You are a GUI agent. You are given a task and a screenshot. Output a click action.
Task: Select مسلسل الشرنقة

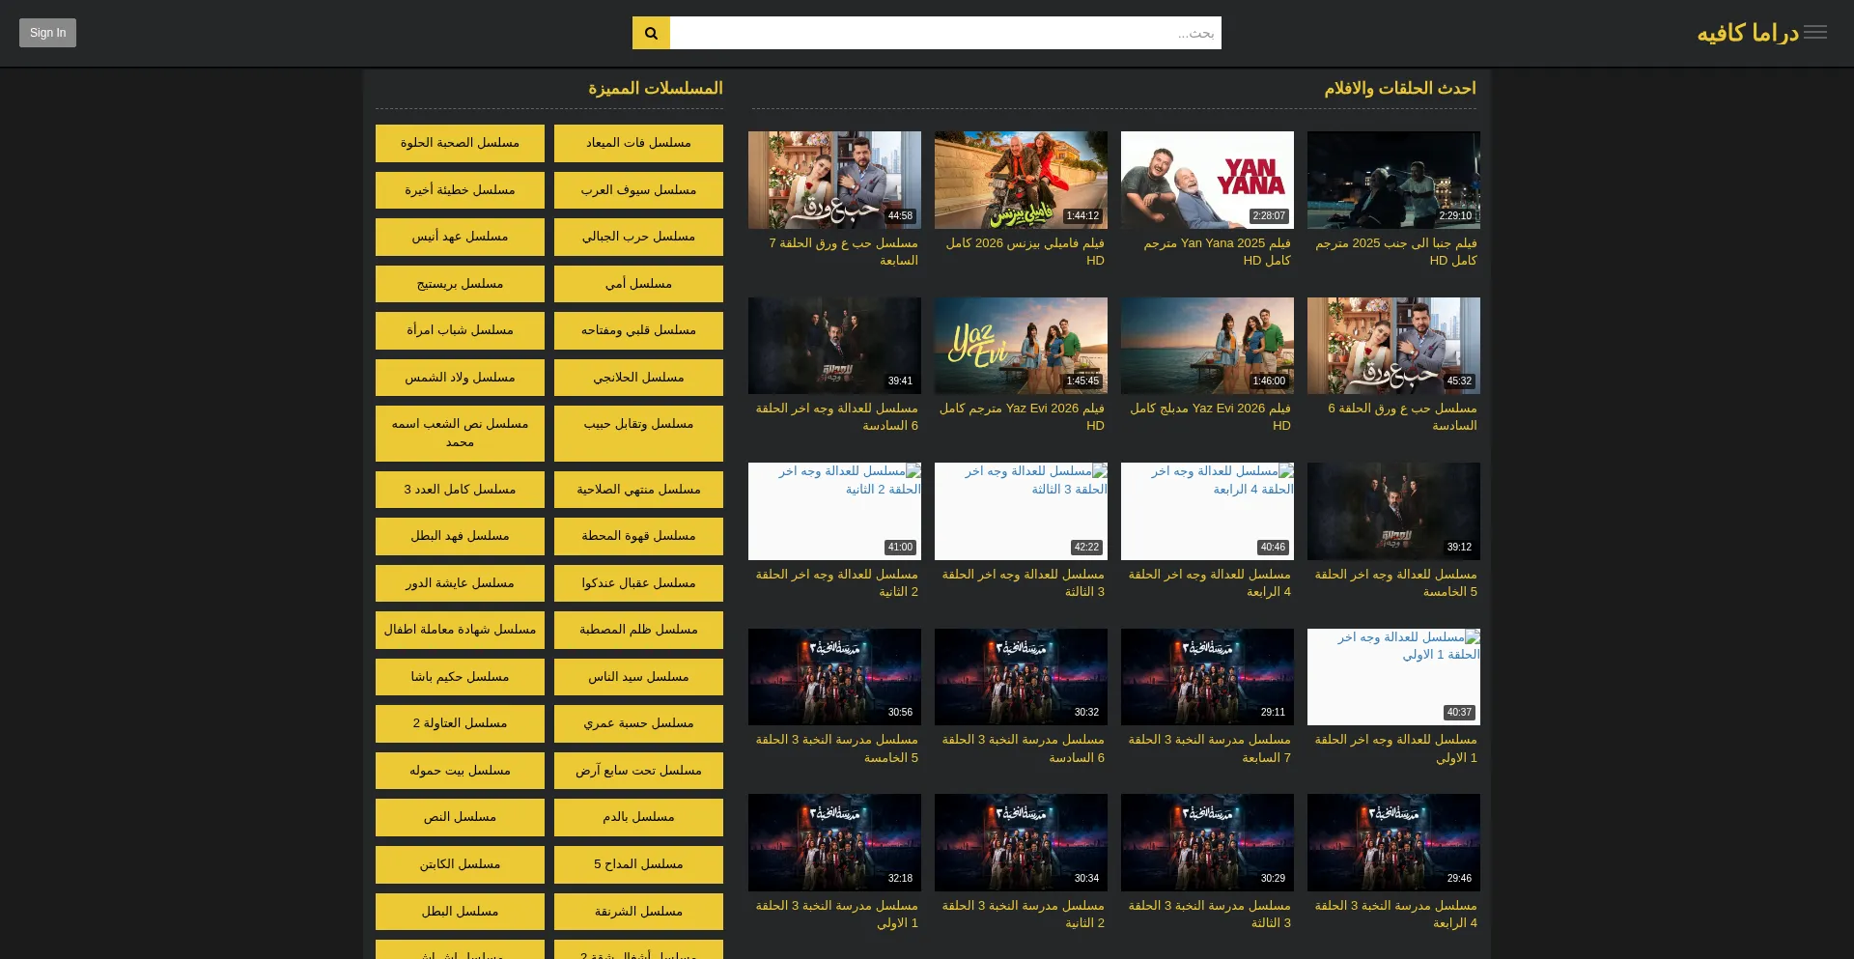coord(638,912)
